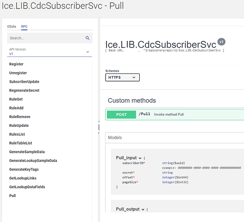244x222 pixels.
Task: Open the GenerateKeyTags method
Action: 24,169
